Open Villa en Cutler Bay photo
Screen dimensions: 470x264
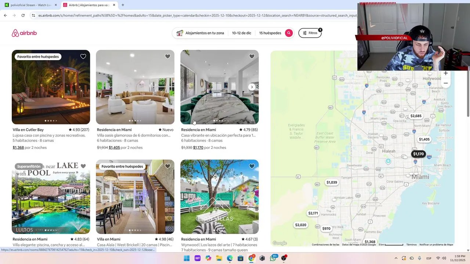coord(51,87)
